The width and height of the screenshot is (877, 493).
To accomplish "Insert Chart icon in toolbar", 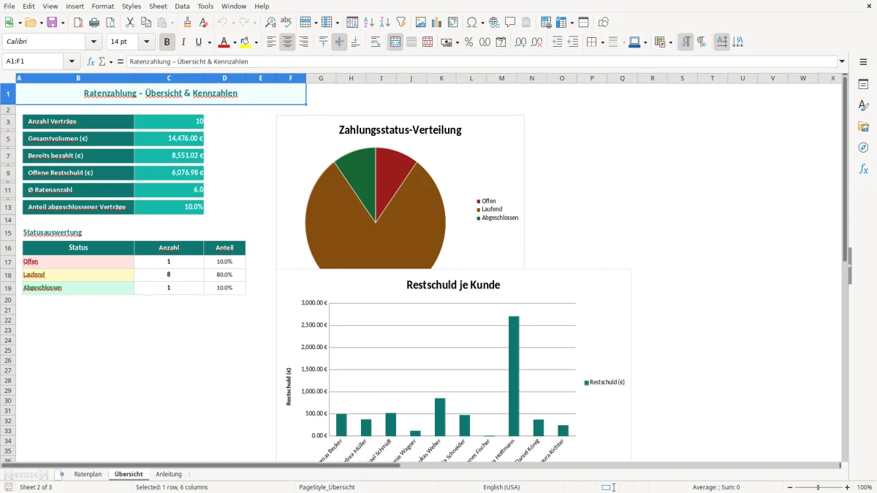I will click(x=437, y=23).
